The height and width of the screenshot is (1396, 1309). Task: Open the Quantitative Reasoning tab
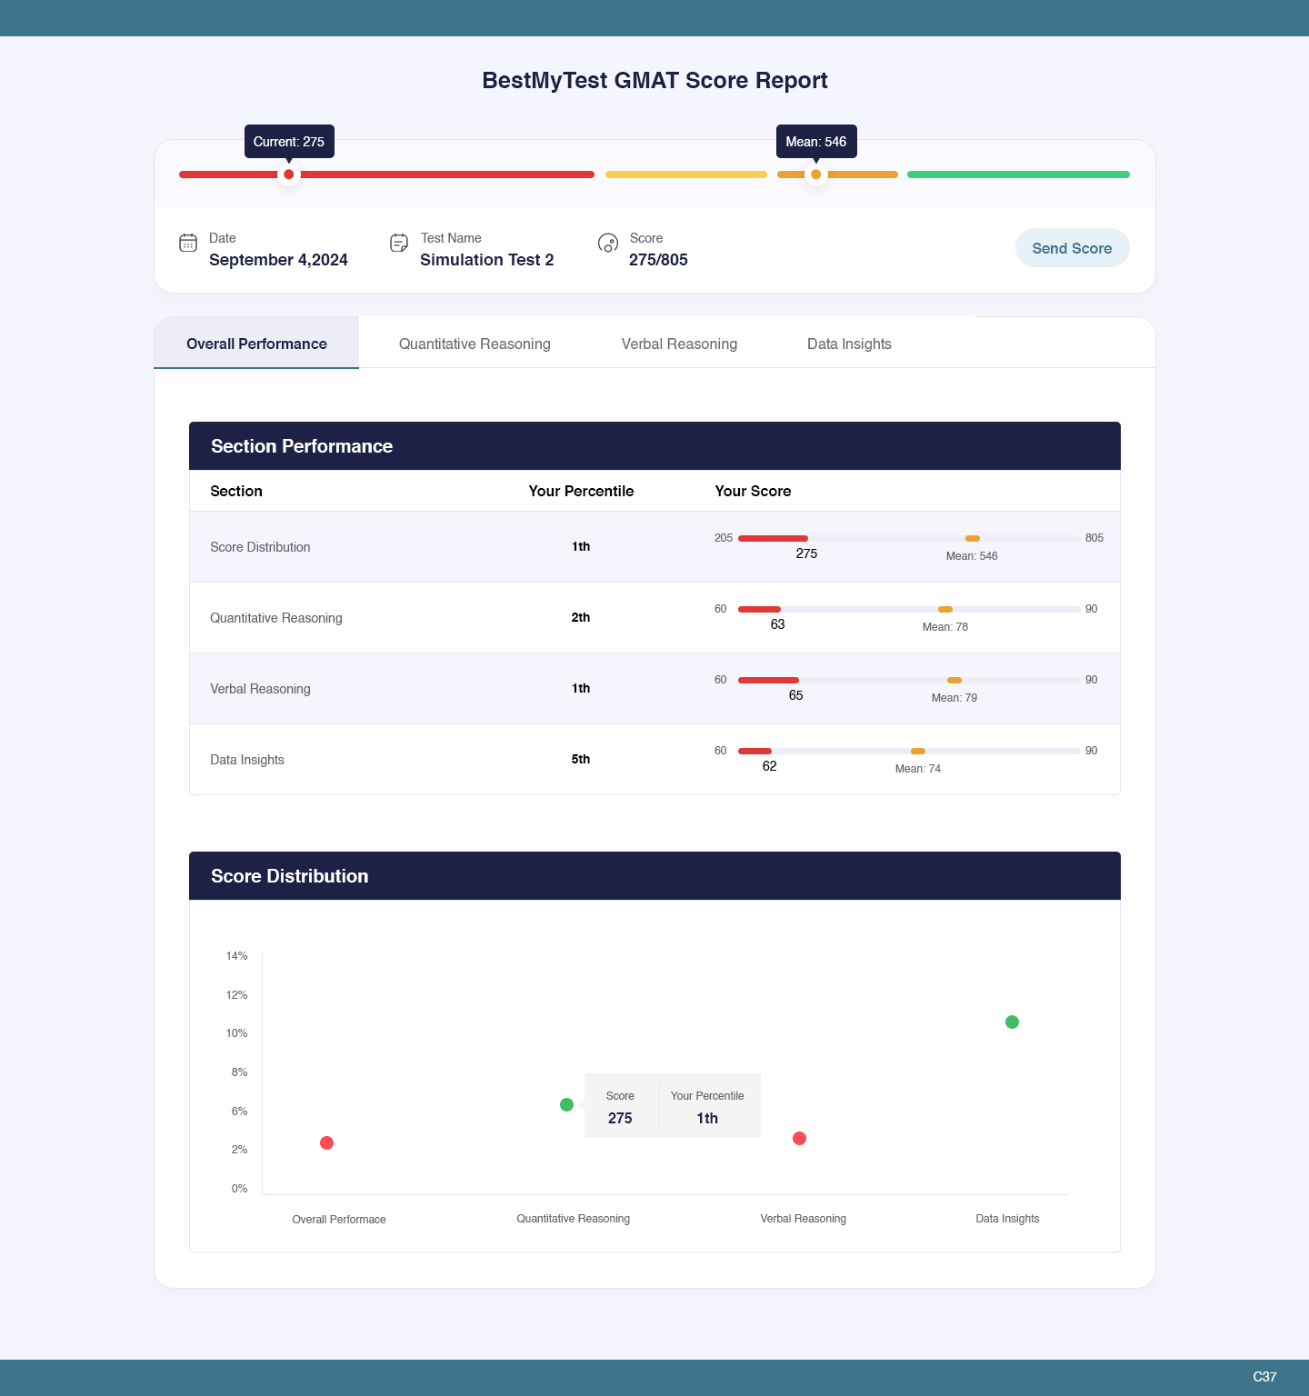475,344
